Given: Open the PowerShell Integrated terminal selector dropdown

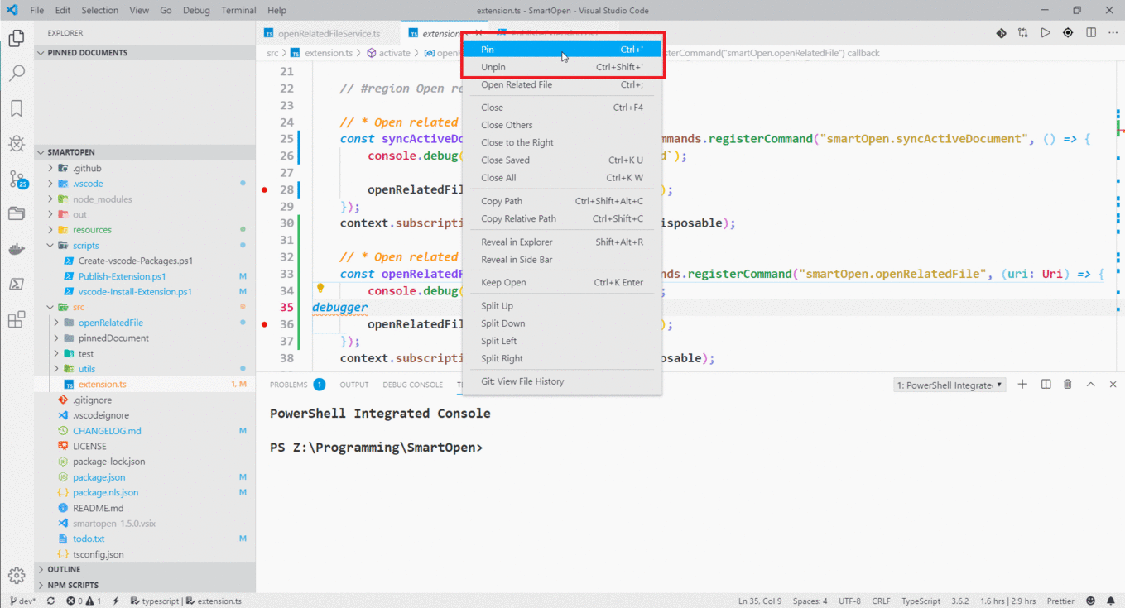Looking at the screenshot, I should 950,385.
